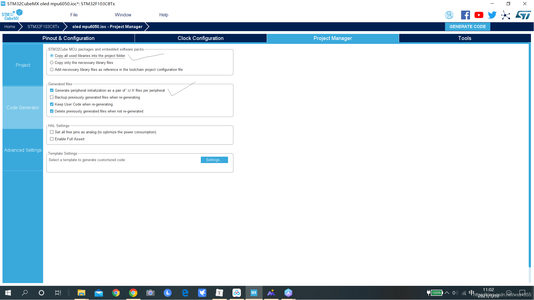Open Template Settings configuration
Viewport: 534px width, 300px height.
(214, 160)
